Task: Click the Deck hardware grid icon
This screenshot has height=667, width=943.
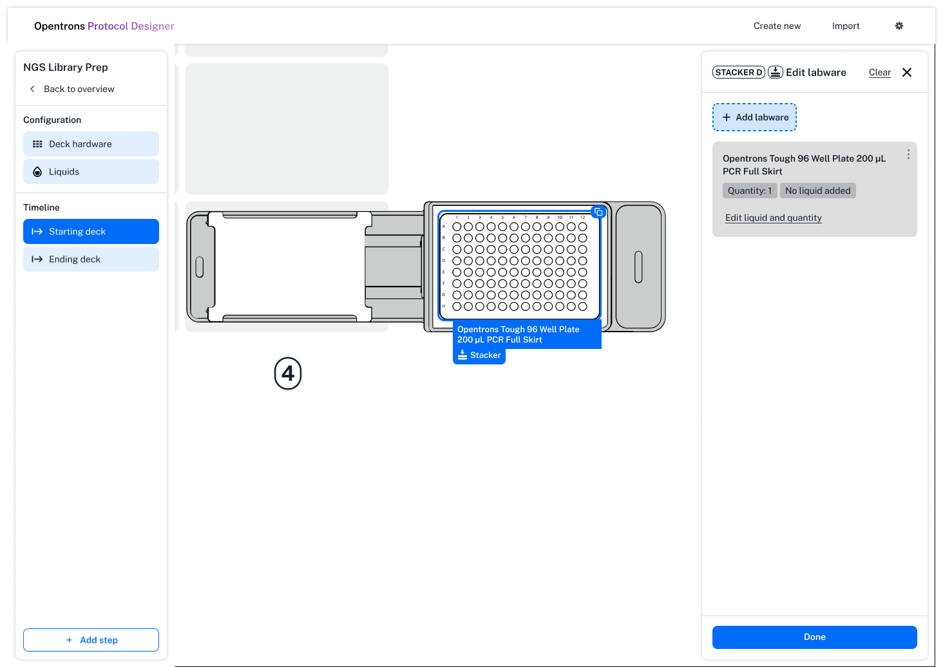Action: [x=37, y=144]
